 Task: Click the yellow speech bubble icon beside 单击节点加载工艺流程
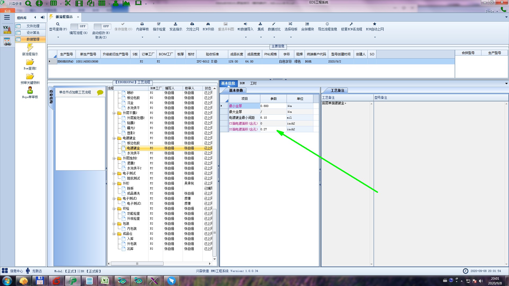click(100, 92)
